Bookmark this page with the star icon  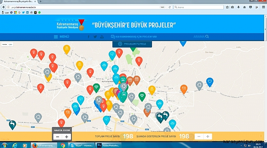[227, 7]
